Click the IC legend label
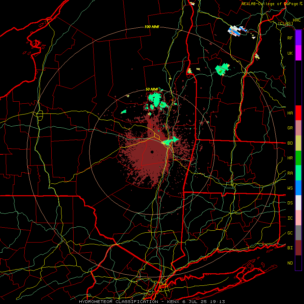 290,218
